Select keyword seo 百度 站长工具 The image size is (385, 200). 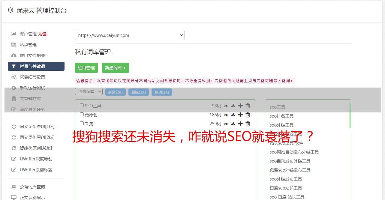(x=287, y=197)
